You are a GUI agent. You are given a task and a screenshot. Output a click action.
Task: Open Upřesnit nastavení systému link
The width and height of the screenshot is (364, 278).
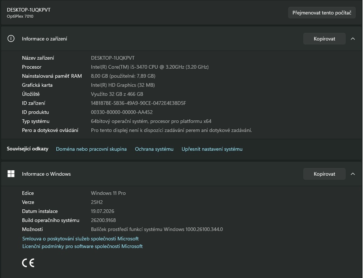point(212,149)
